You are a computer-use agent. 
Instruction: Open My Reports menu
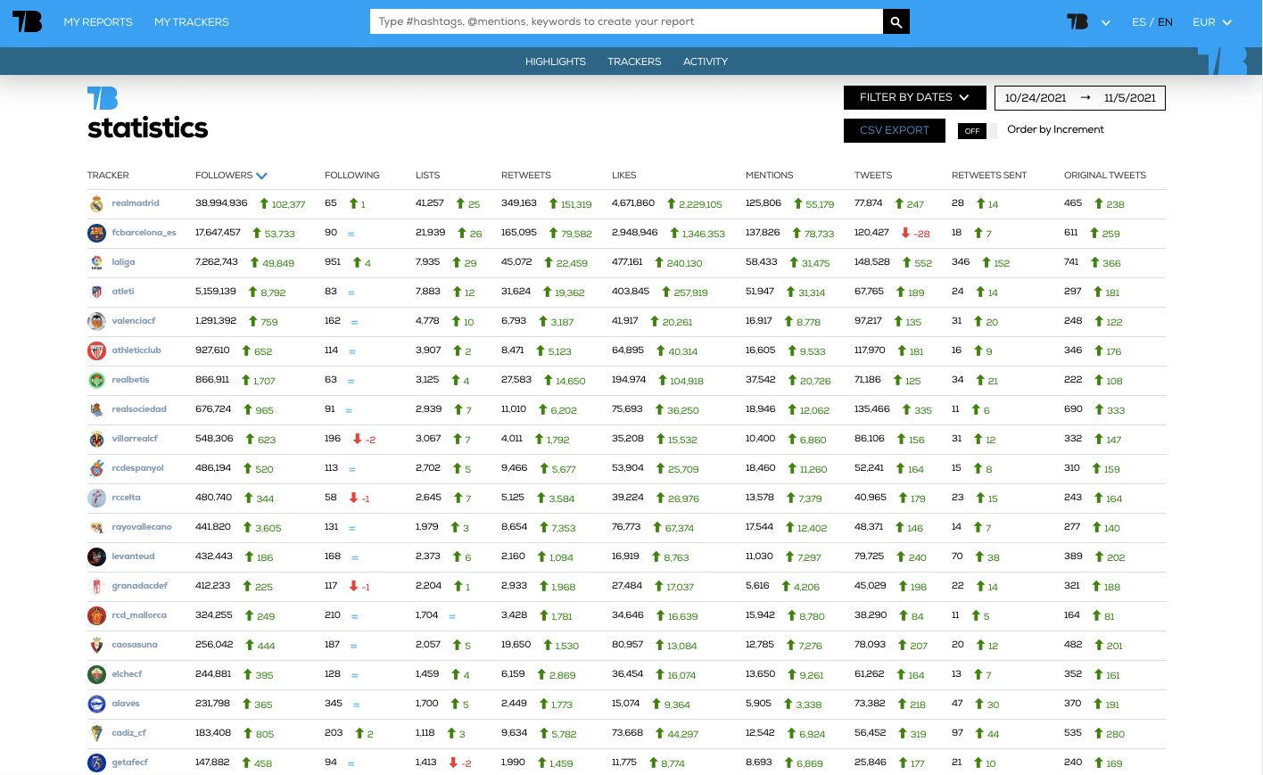[98, 22]
